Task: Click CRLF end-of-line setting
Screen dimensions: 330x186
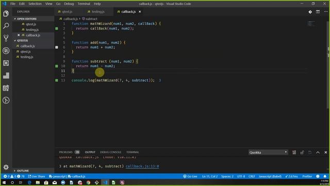Action: (x=252, y=176)
